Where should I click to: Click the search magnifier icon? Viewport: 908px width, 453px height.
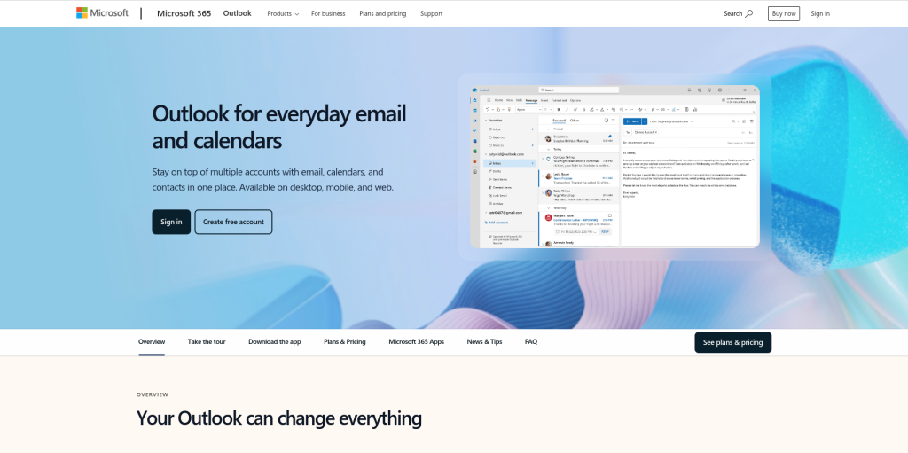click(749, 13)
